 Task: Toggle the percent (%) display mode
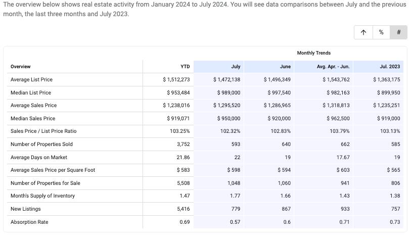381,32
